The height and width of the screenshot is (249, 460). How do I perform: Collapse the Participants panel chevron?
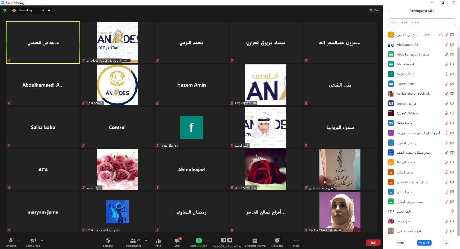[x=389, y=11]
